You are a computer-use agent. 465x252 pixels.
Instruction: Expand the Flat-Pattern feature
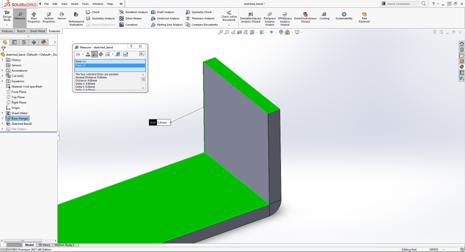3,129
